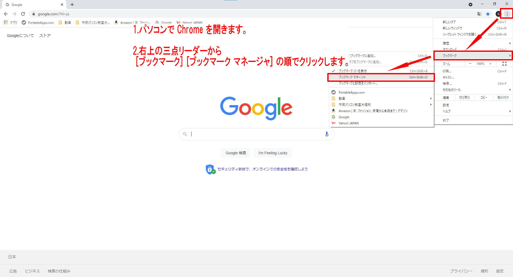This screenshot has width=513, height=277.
Task: Click the microphone voice search icon
Action: tap(327, 134)
